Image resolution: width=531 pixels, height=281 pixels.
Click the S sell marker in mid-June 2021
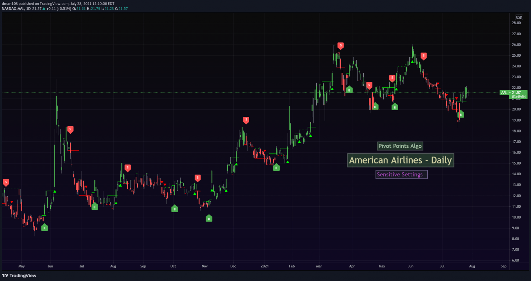[x=423, y=56]
